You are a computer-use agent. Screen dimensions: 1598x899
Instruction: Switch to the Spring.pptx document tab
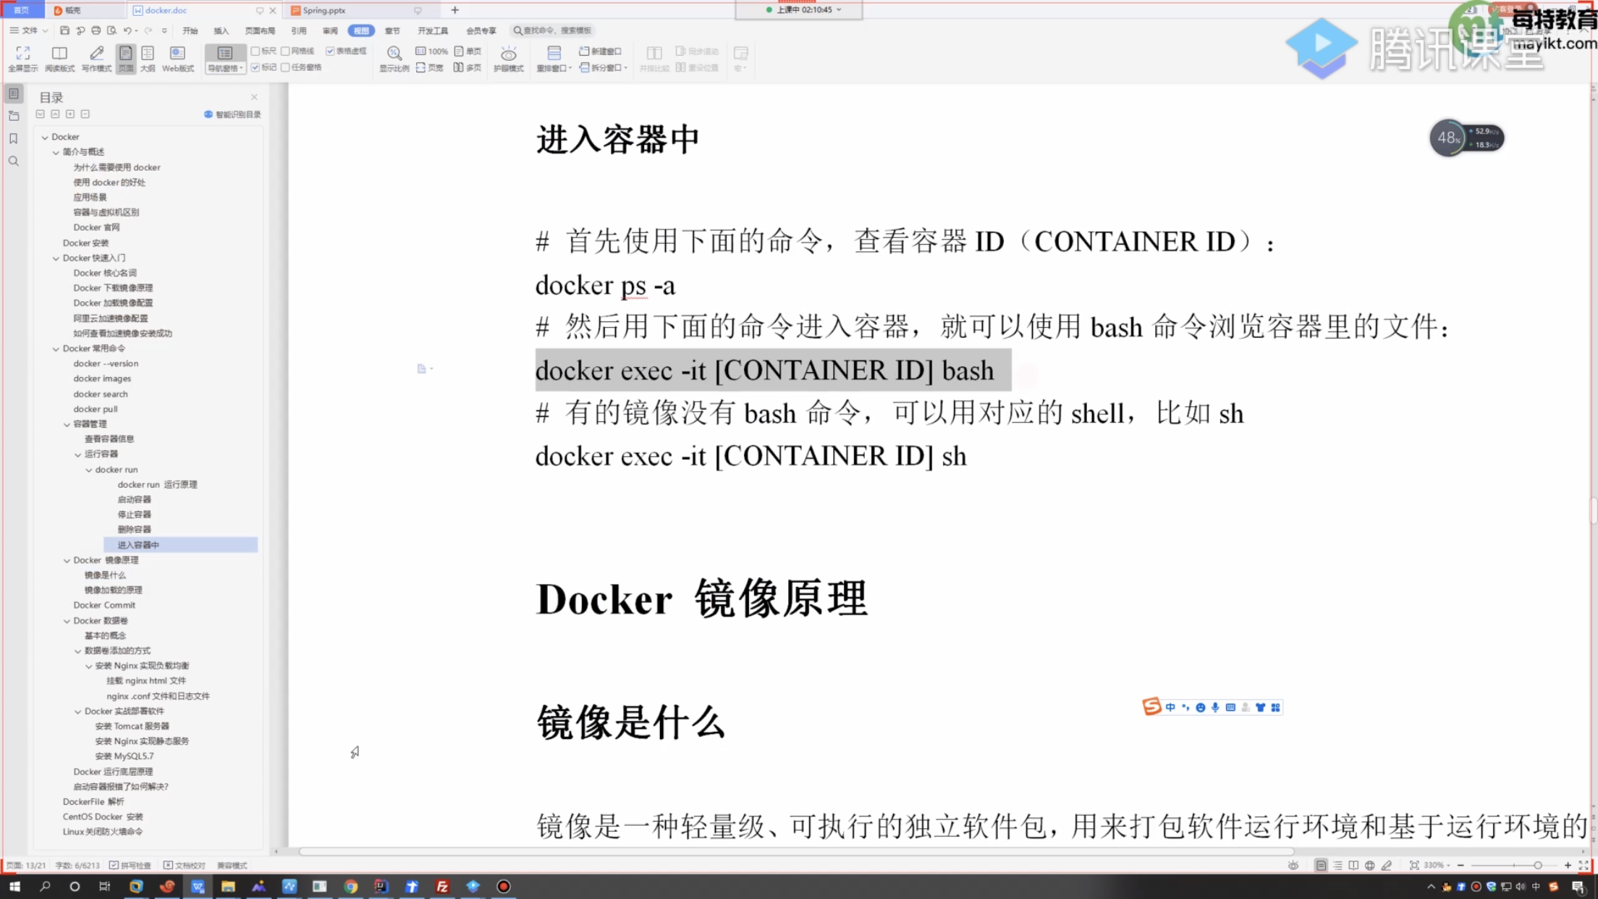coord(324,10)
